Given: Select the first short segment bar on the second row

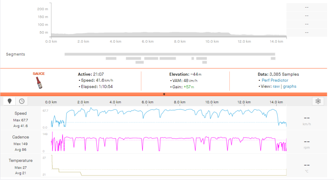Looking at the screenshot, I should coord(111,58).
